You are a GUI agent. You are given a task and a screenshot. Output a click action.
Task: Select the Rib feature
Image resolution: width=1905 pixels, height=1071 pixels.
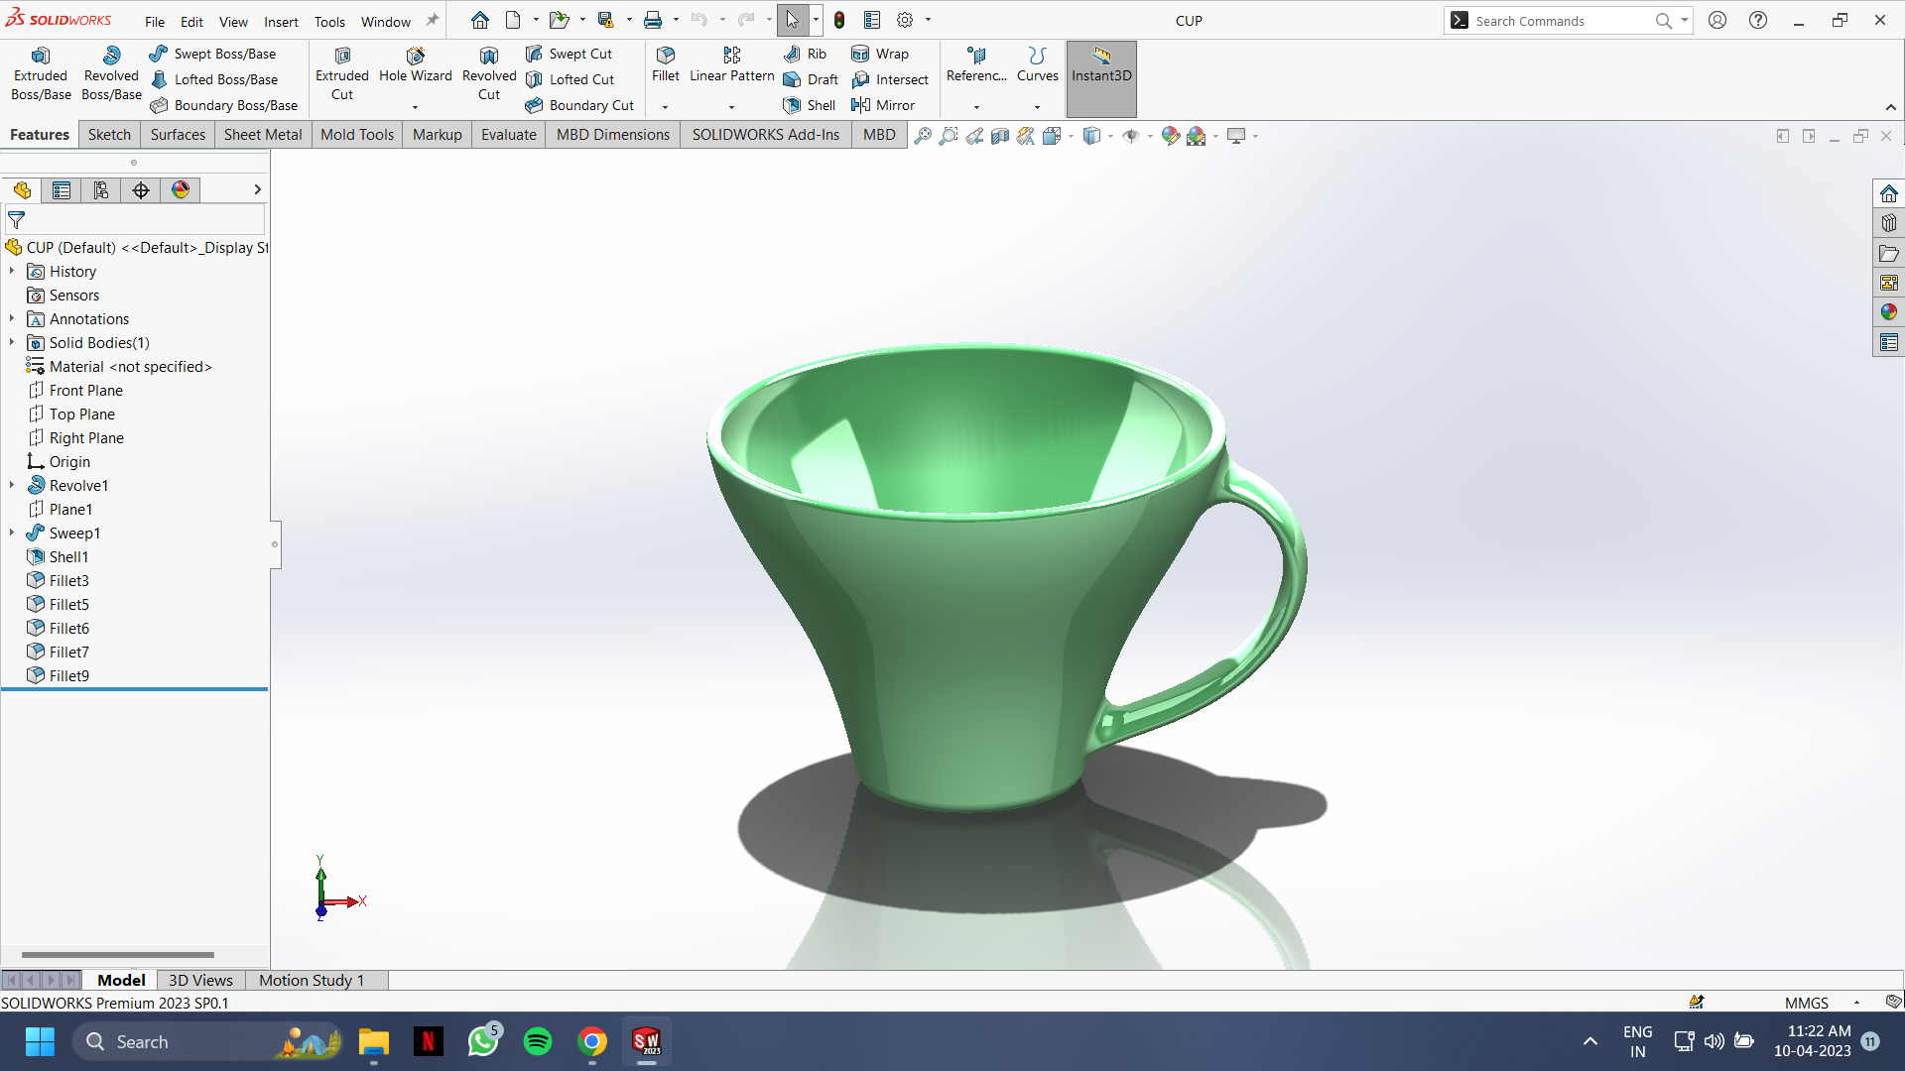806,54
